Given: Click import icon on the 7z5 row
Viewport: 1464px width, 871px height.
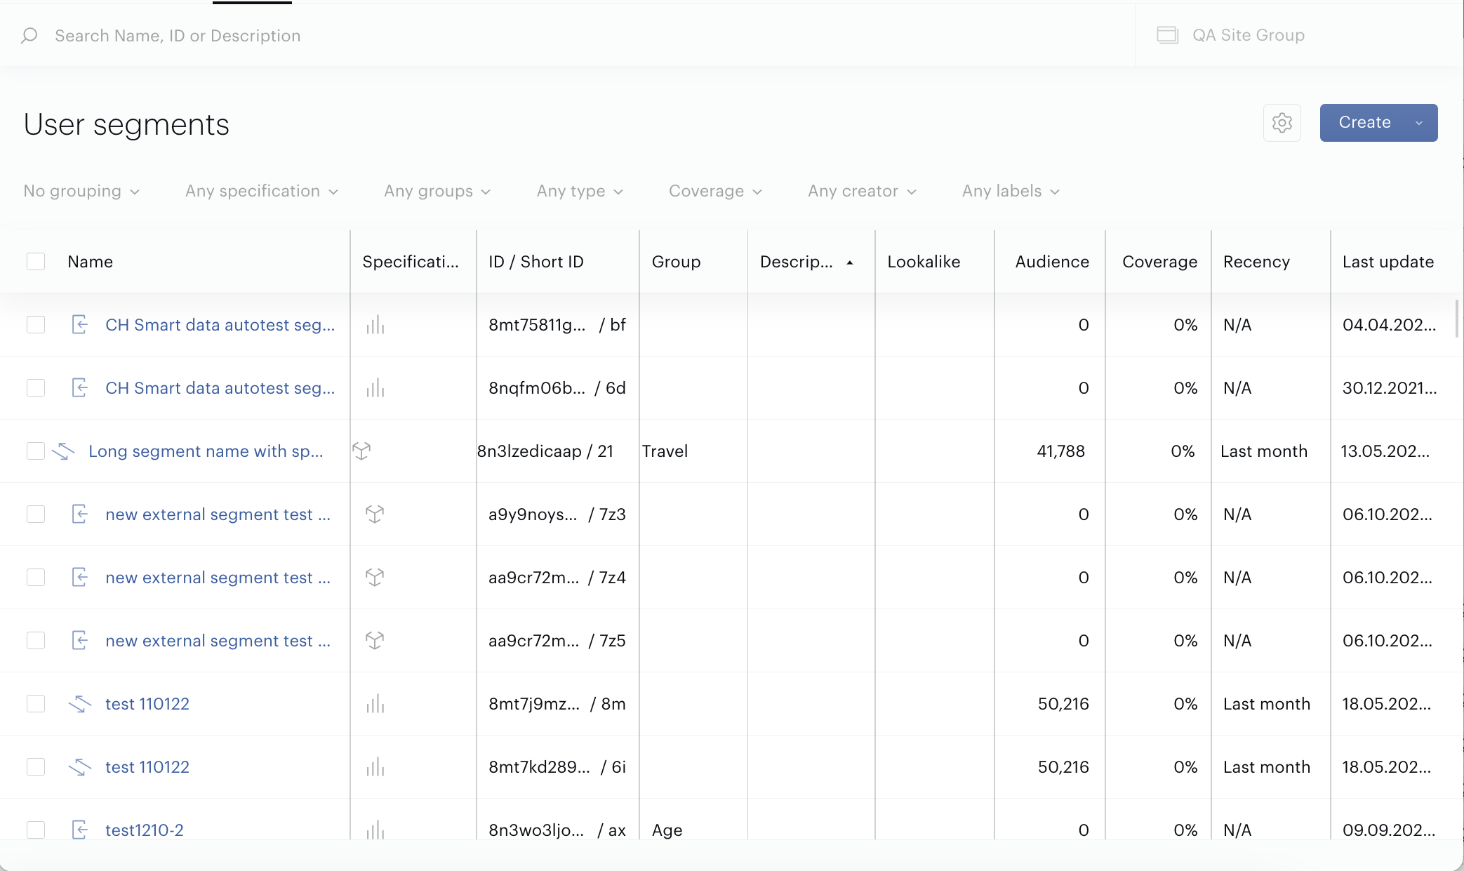Looking at the screenshot, I should [x=80, y=641].
